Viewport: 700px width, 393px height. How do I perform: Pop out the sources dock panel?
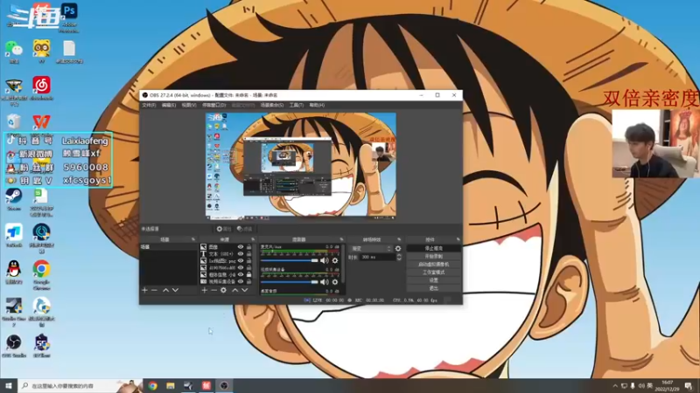[253, 239]
